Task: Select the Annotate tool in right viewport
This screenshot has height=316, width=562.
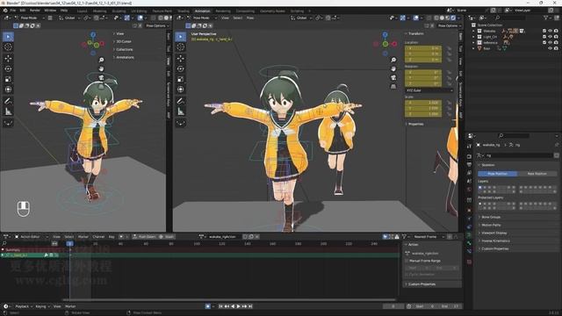Action: click(181, 101)
